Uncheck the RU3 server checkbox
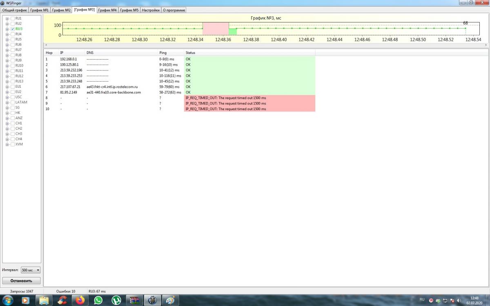The height and width of the screenshot is (306, 490). click(x=13, y=29)
